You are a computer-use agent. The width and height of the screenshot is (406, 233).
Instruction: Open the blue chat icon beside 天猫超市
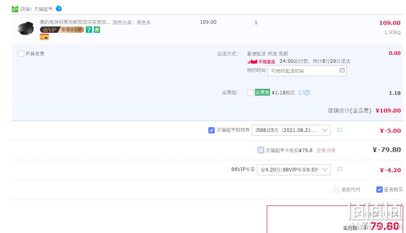(59, 9)
